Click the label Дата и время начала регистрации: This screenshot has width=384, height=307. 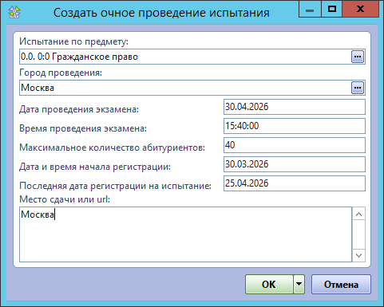(95, 167)
